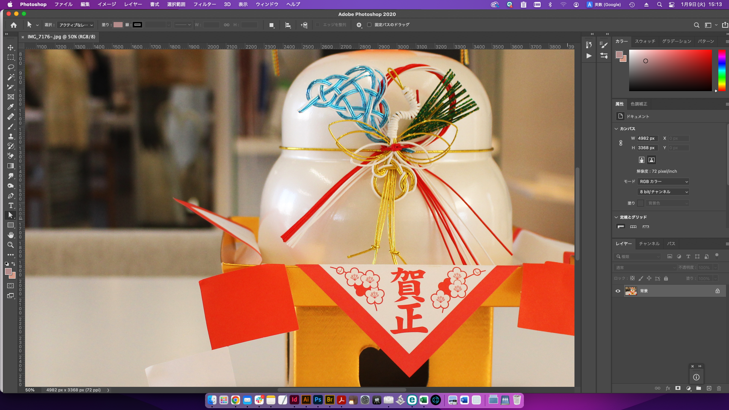Open the RGB カラー mode dropdown

point(663,181)
